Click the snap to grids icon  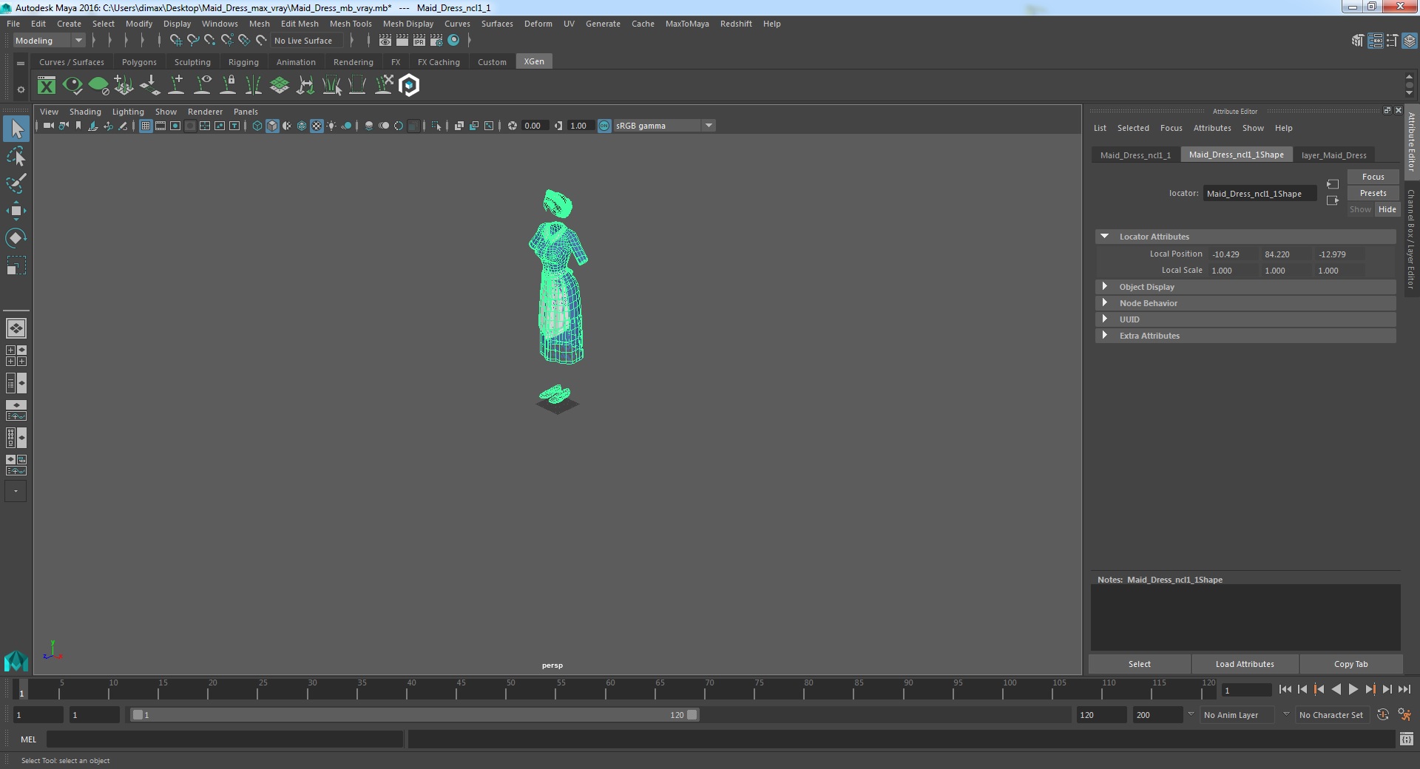click(x=175, y=41)
